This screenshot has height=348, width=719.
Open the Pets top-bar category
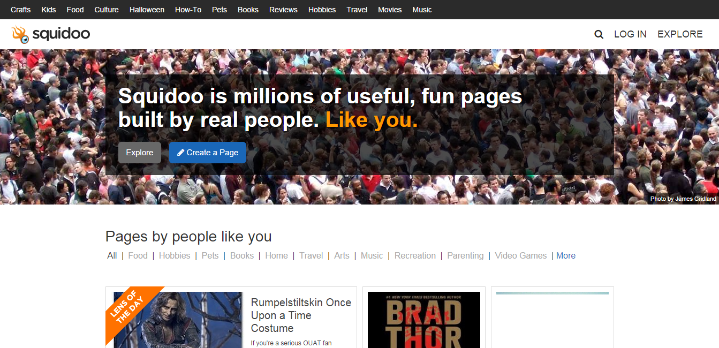click(x=220, y=10)
